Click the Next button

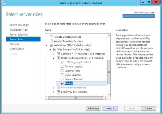pos(110,109)
